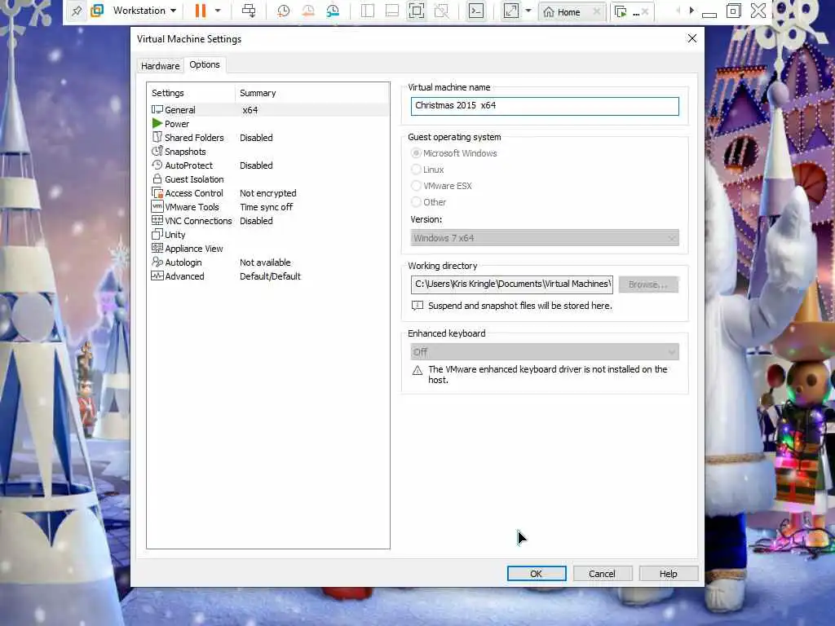The image size is (835, 626).
Task: Click the Working directory path field
Action: pos(512,284)
